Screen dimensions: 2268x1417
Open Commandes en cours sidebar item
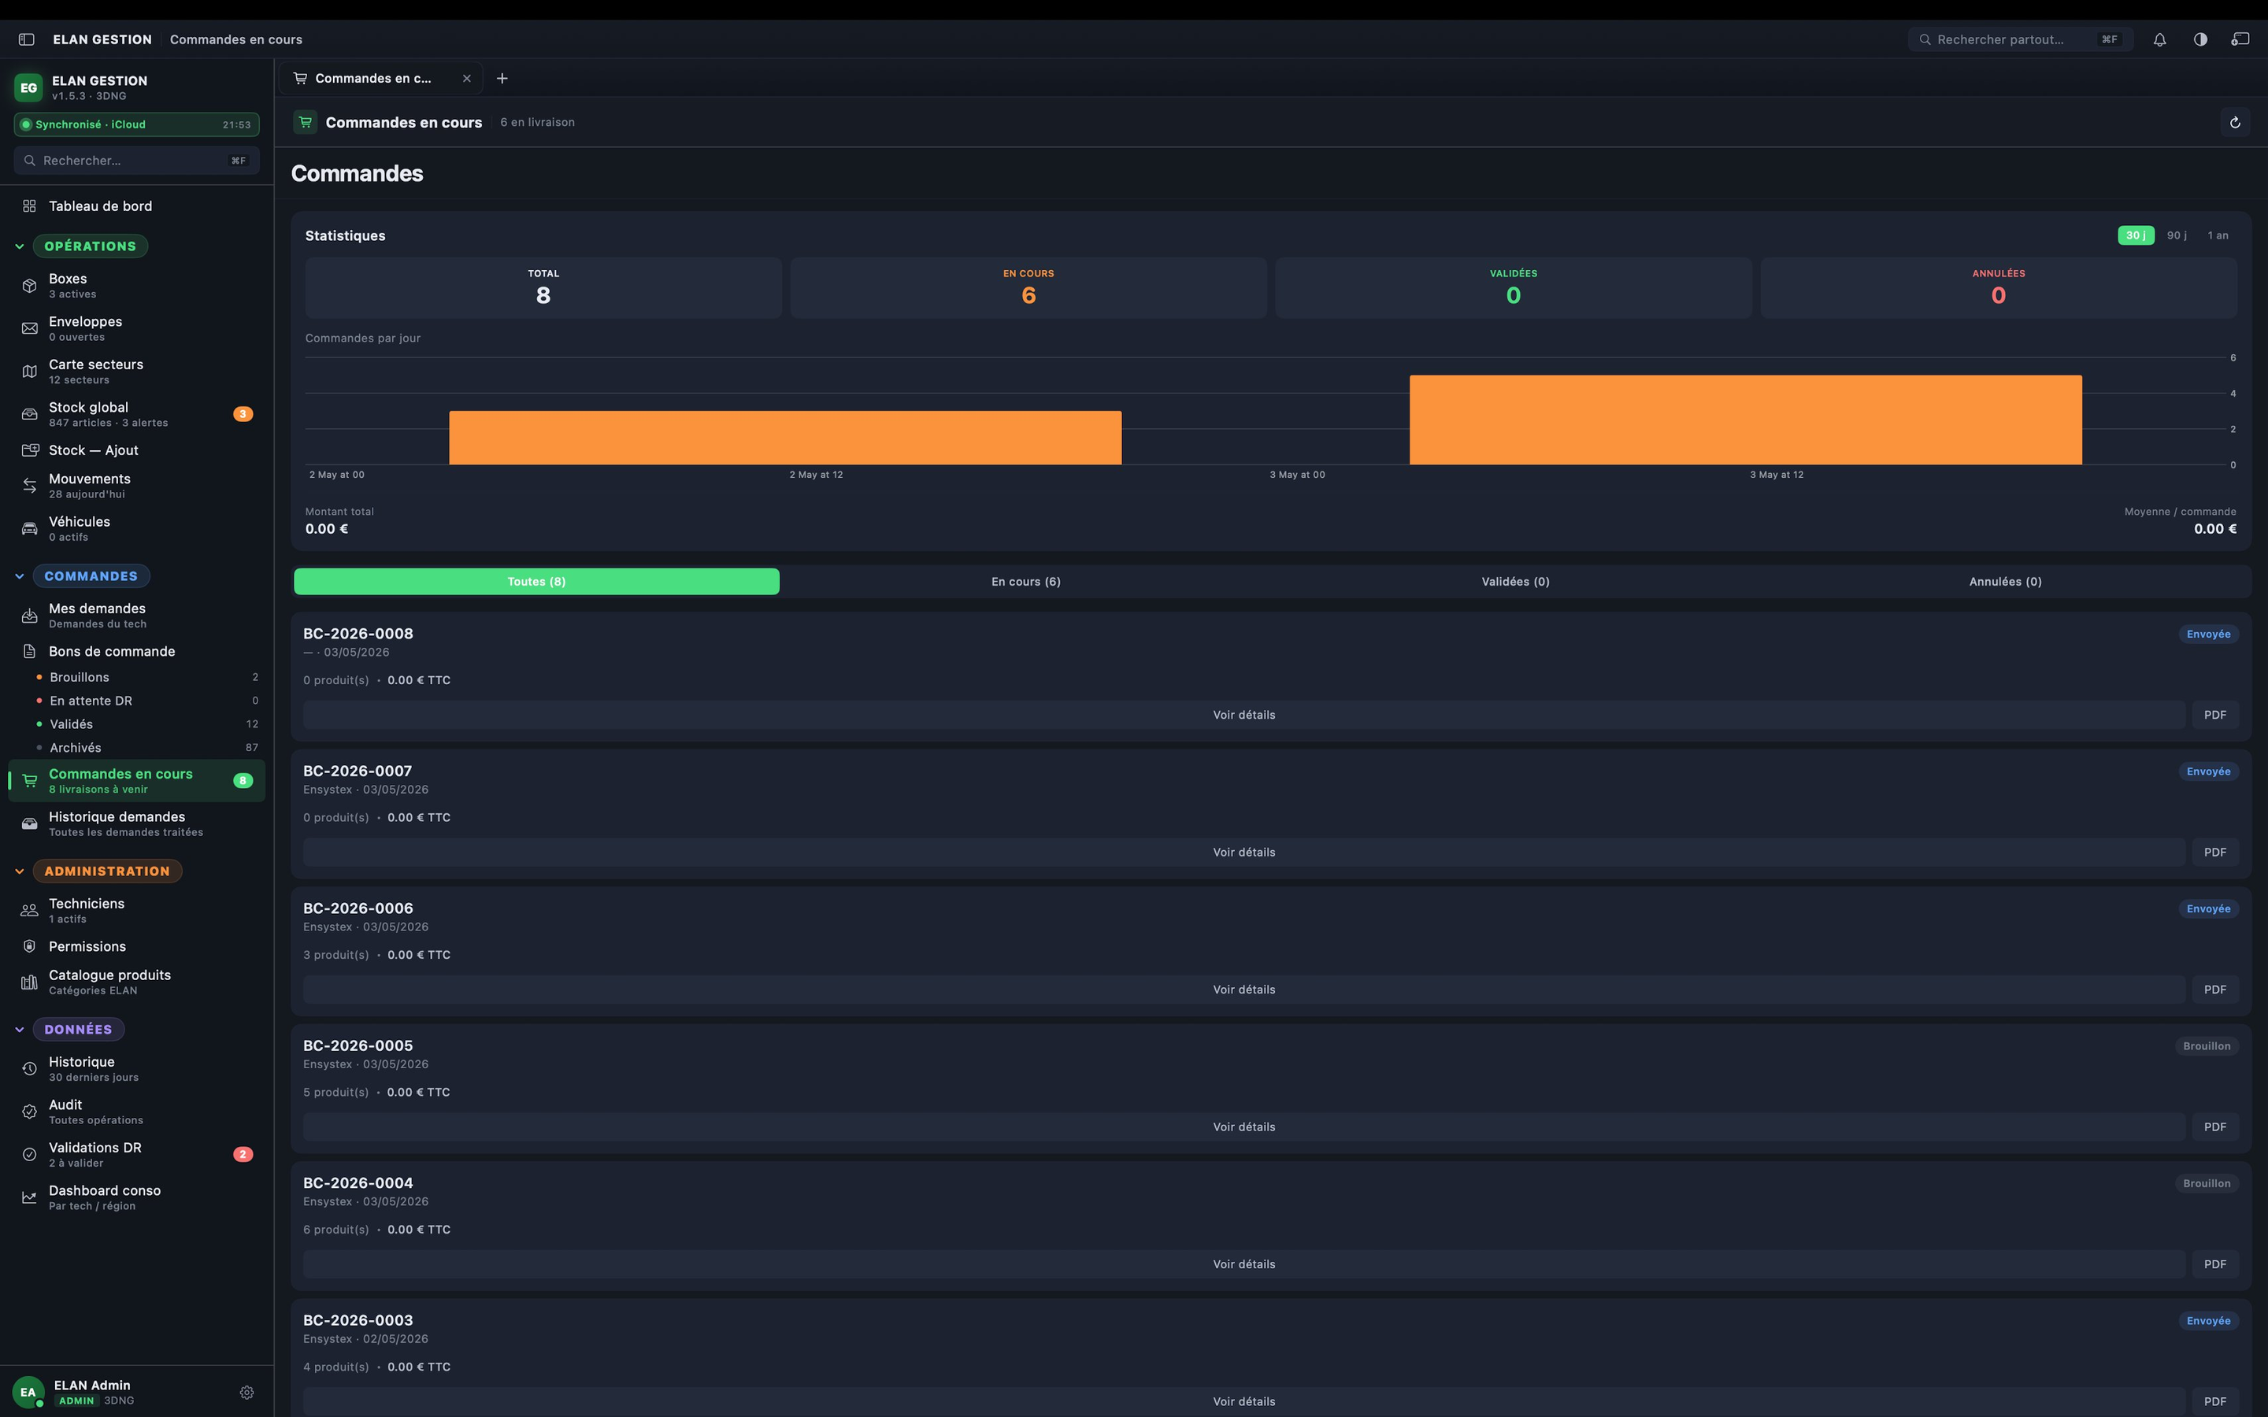(137, 781)
